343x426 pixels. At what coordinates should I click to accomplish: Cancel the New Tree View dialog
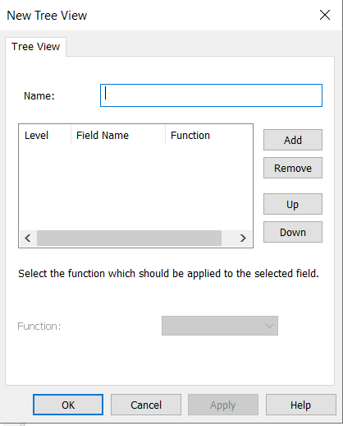tap(146, 405)
